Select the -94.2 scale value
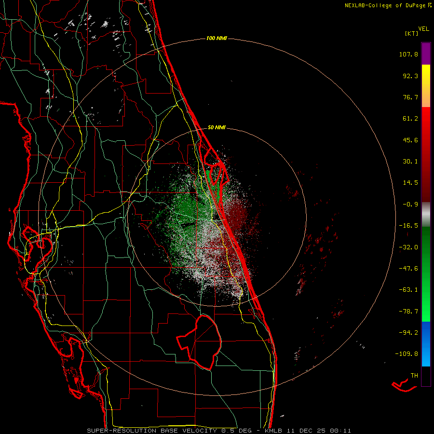The width and height of the screenshot is (434, 434). [408, 333]
